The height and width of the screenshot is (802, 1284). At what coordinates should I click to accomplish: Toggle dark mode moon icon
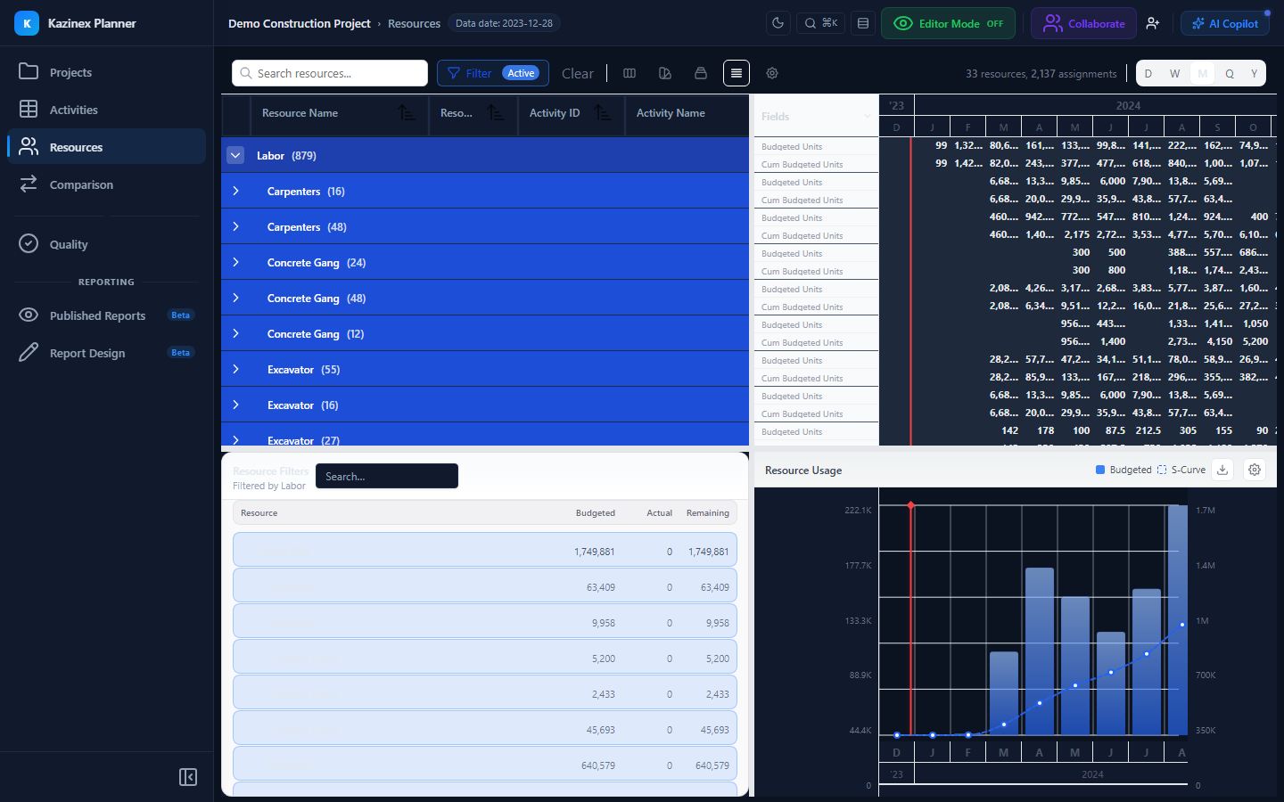click(778, 23)
